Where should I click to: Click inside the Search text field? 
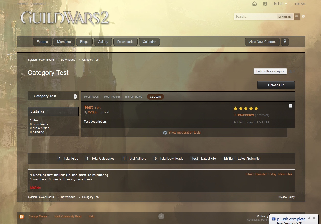[255, 17]
